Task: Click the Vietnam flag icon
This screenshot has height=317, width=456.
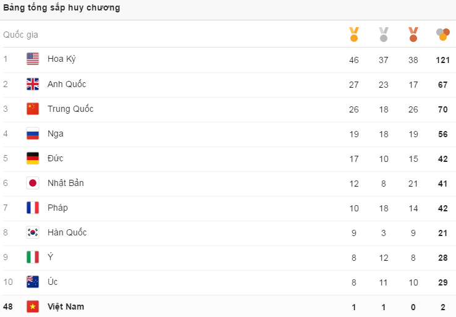Action: click(x=33, y=306)
